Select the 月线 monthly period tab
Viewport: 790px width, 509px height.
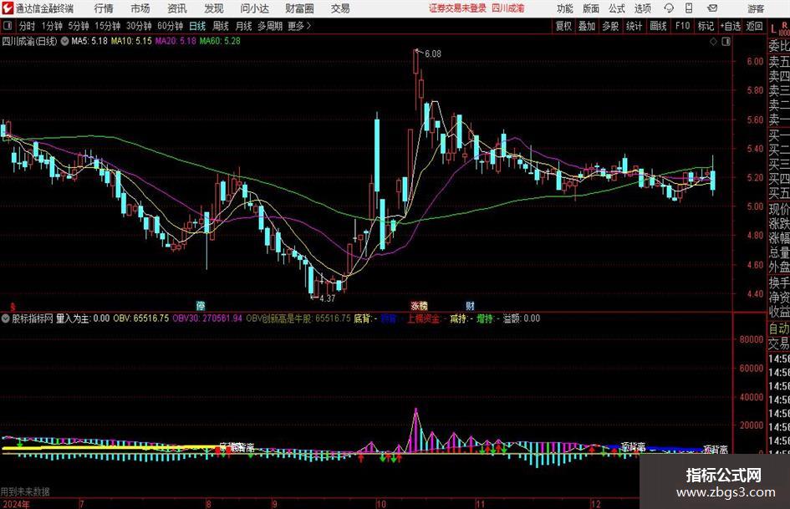coord(243,26)
